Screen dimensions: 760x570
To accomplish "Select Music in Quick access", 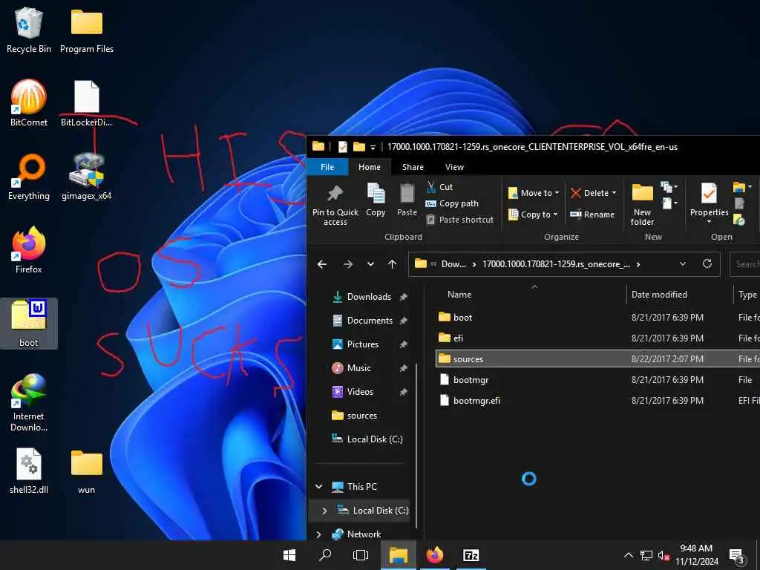I will coord(358,368).
